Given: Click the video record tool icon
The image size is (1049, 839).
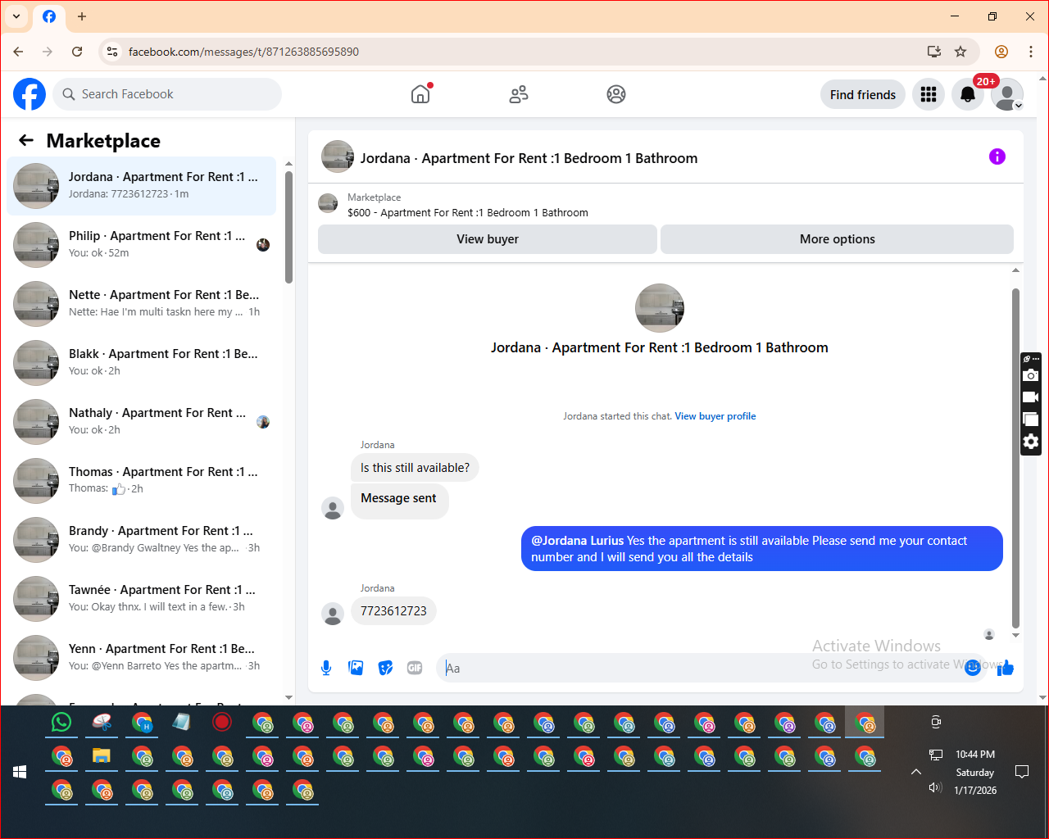Looking at the screenshot, I should [1031, 397].
